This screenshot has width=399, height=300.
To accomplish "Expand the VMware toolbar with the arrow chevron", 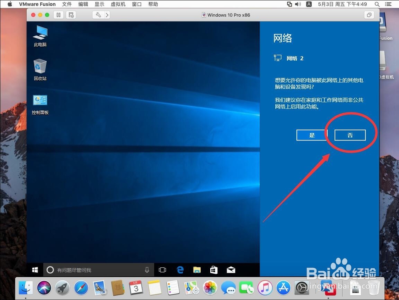I will point(107,15).
